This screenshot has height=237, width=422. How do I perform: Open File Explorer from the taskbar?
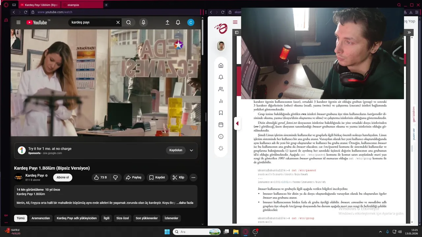click(x=236, y=232)
